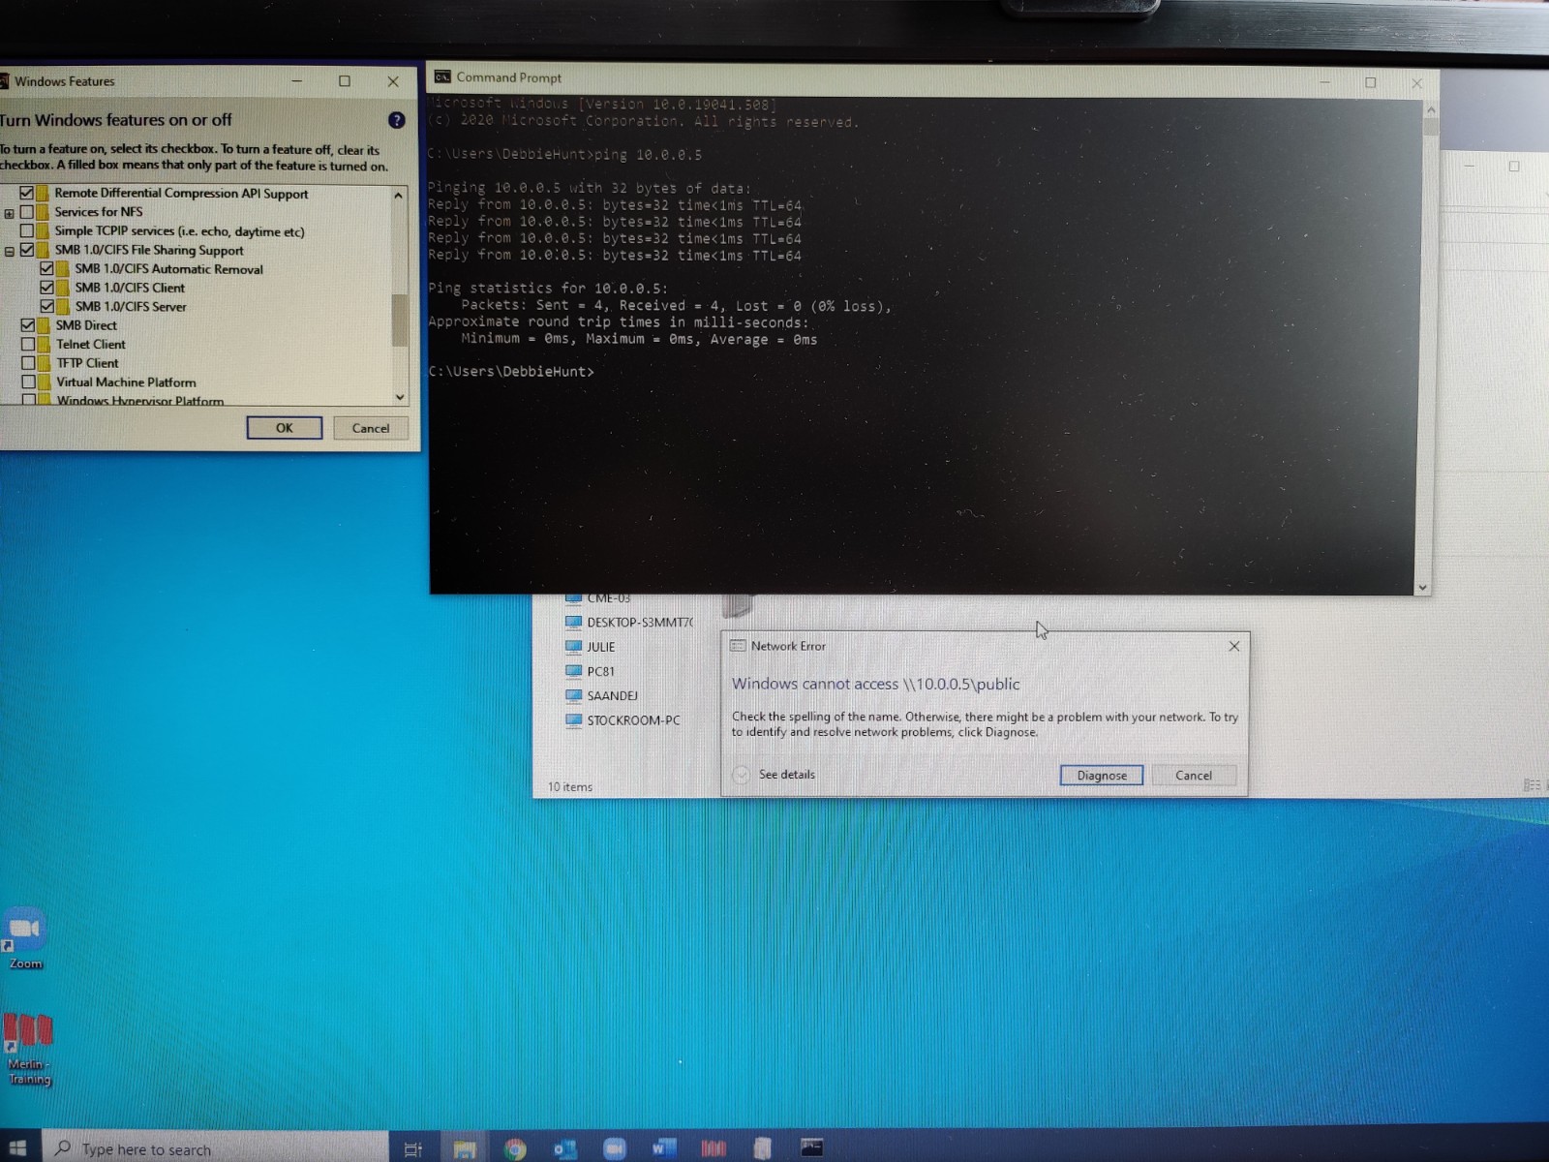Uncheck SMB 1.0/CIFS Client
This screenshot has width=1549, height=1162.
[x=46, y=288]
